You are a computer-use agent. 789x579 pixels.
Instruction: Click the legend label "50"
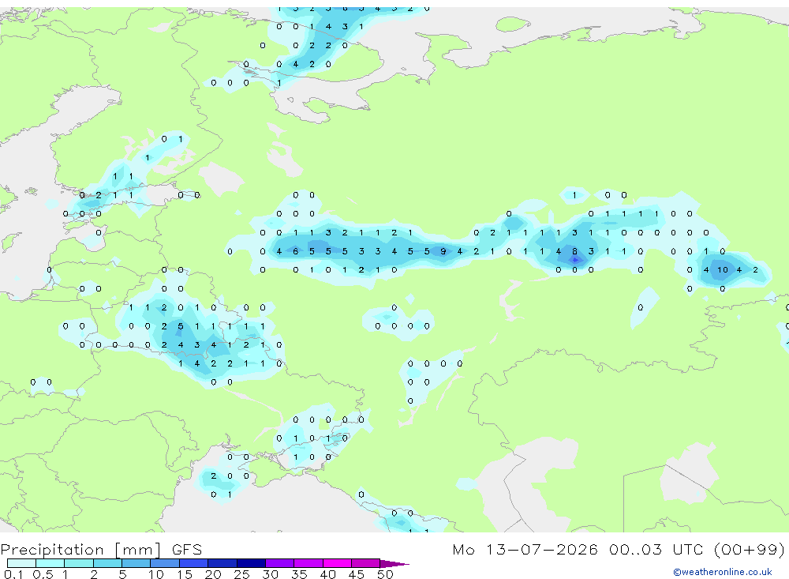pos(385,574)
